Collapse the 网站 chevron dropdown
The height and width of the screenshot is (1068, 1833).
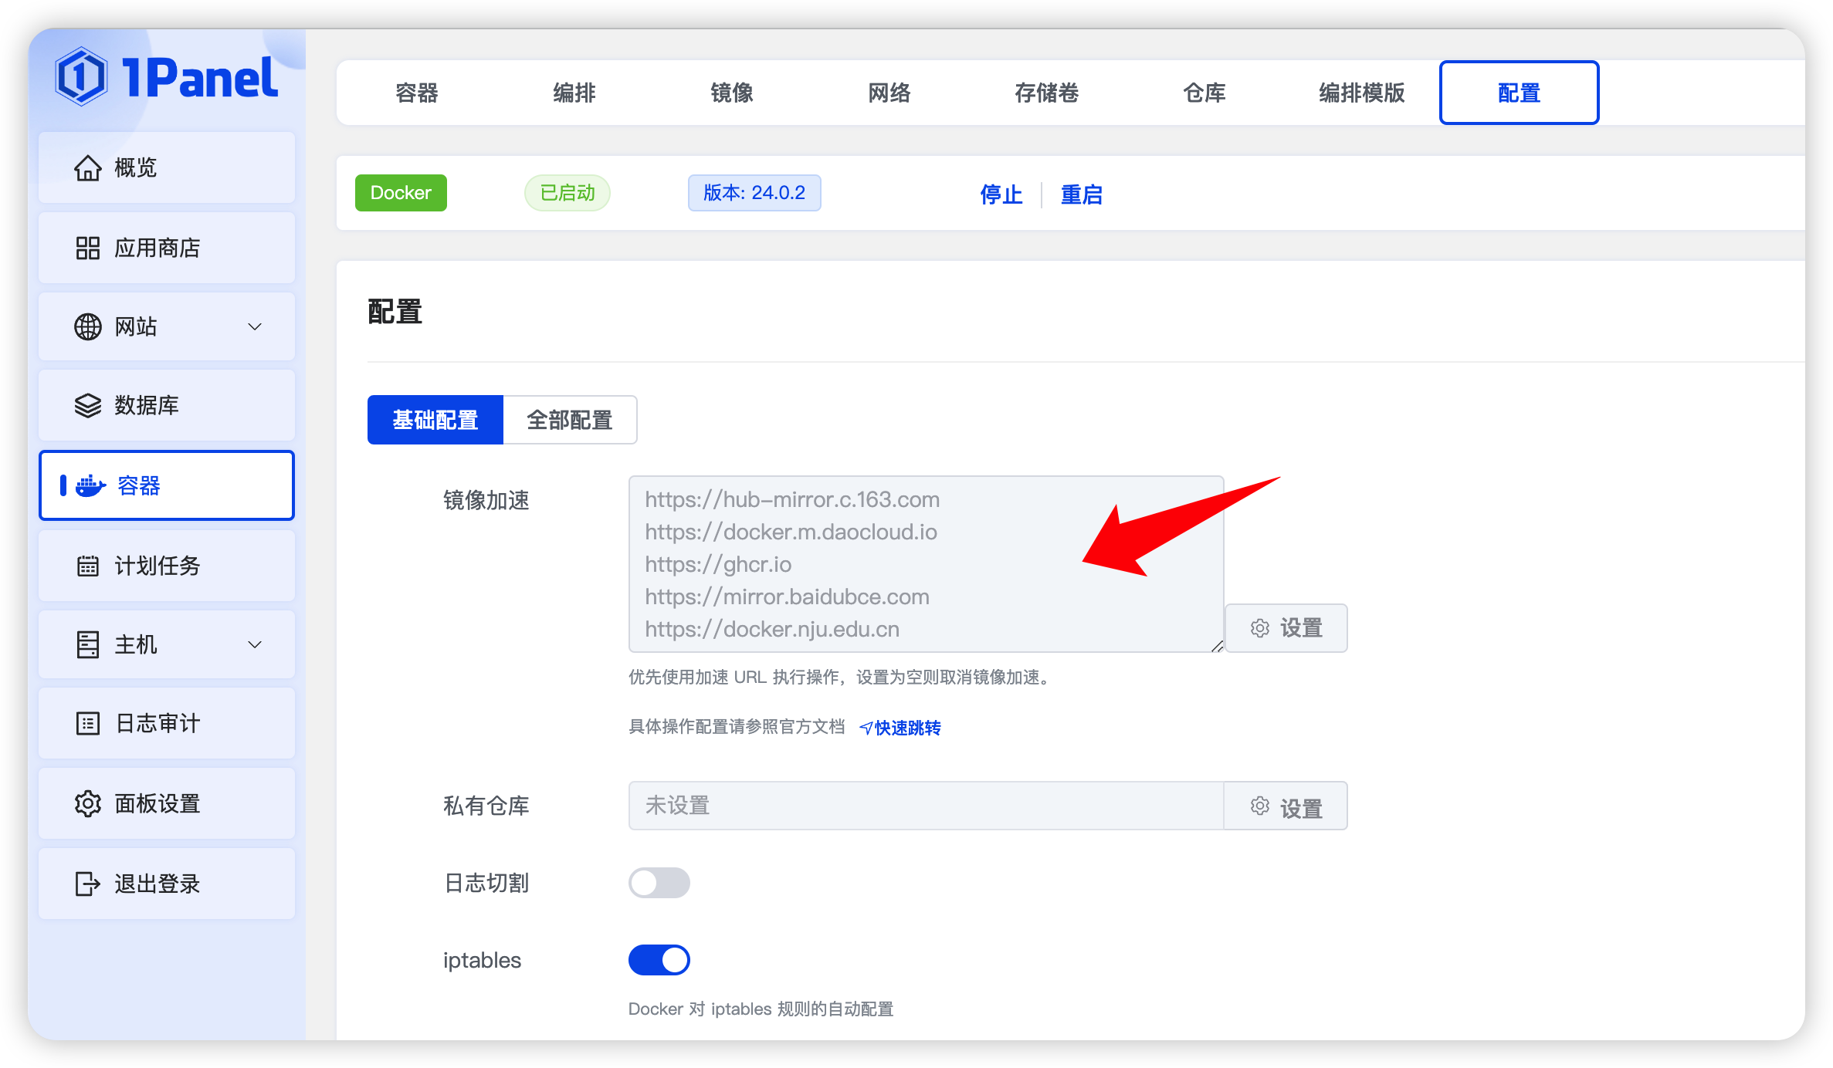click(255, 326)
